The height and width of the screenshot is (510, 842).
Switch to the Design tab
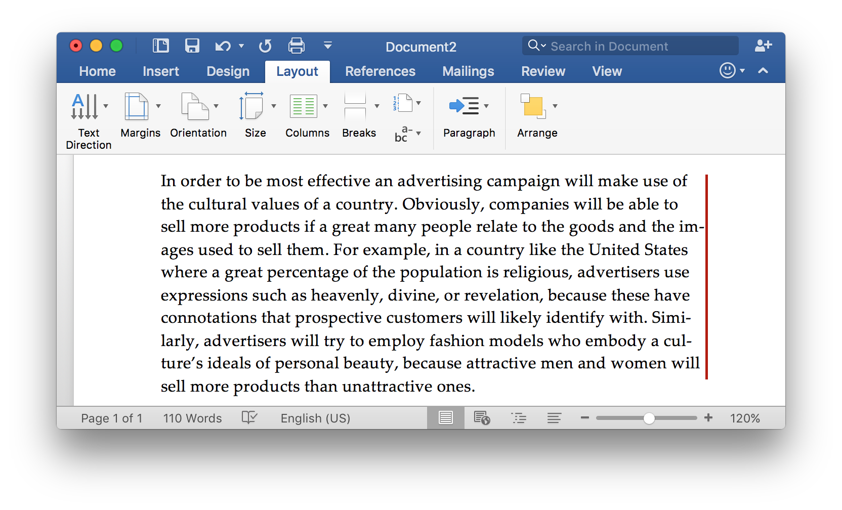pos(228,71)
